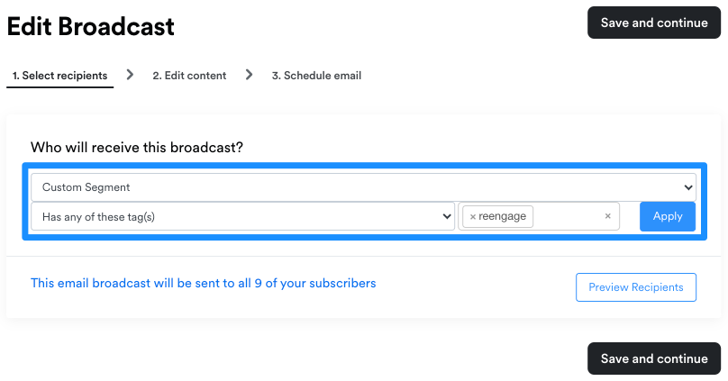Viewport: 728px width, 381px height.
Task: Click the top Save and continue button
Action: coord(654,23)
